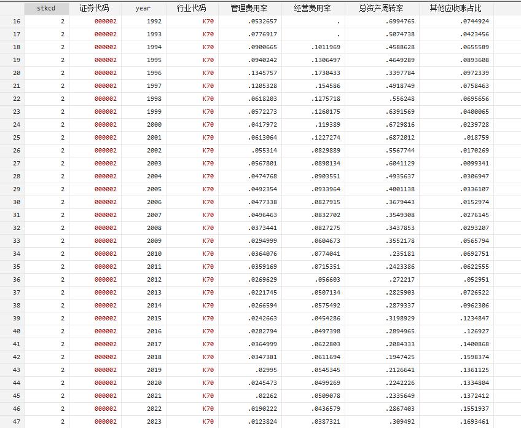Click 证券代码 000002 in 2010 row
This screenshot has height=428, width=521.
coord(106,254)
